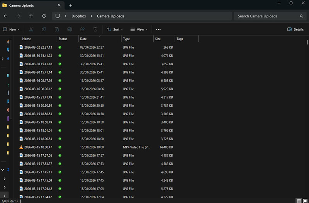Viewport: 309px width, 203px height.
Task: Expand chevron between Dropbox and Camera Uploads
Action: (92, 16)
